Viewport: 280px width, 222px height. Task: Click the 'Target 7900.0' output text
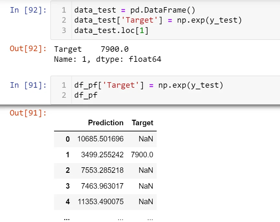pos(91,49)
